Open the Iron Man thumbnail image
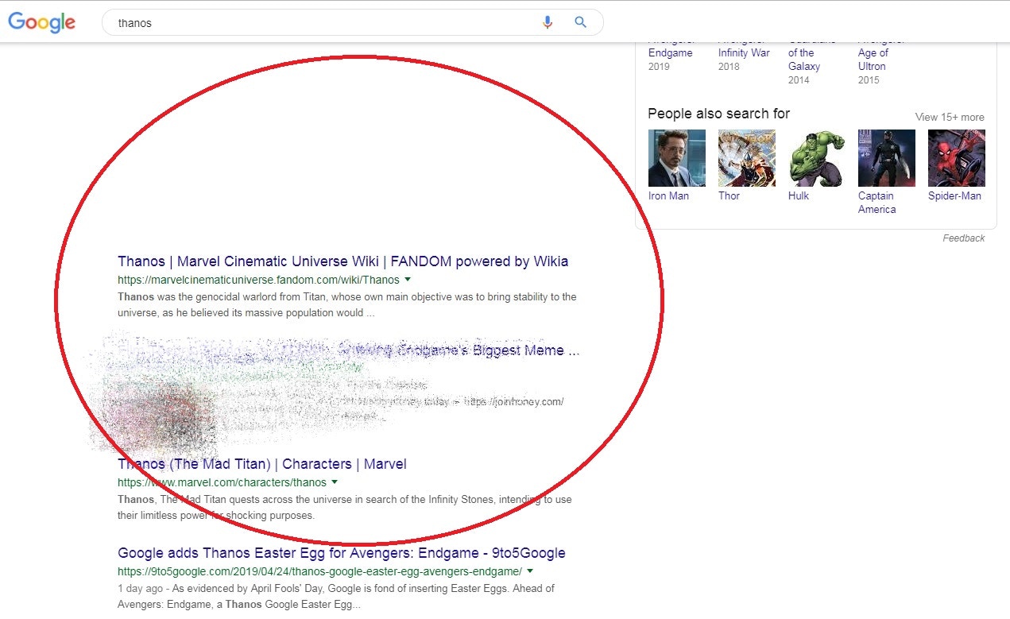 click(x=676, y=158)
